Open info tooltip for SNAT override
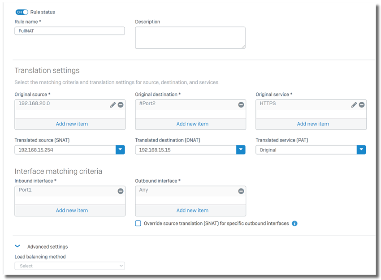Viewport: 381px width, 280px height. pyautogui.click(x=294, y=224)
